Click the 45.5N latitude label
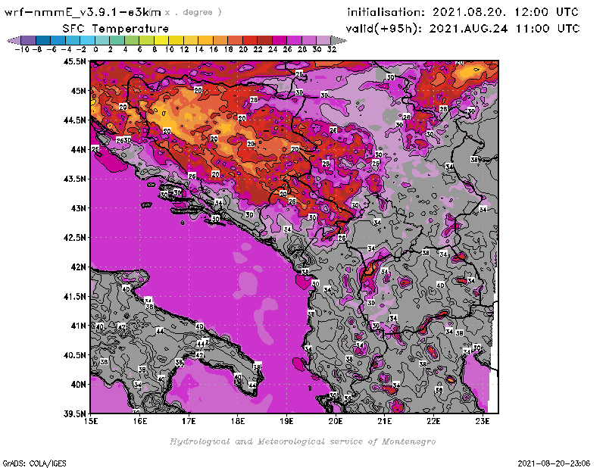This screenshot has width=606, height=468. point(74,61)
